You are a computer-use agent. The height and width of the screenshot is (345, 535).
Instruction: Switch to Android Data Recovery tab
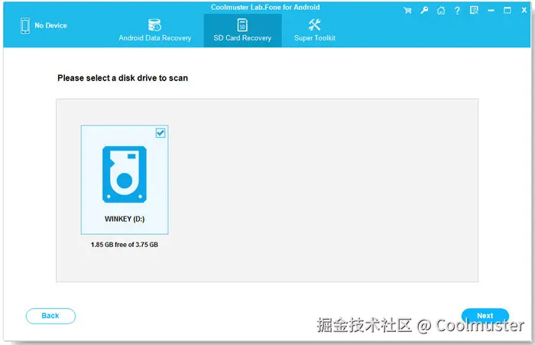154,31
